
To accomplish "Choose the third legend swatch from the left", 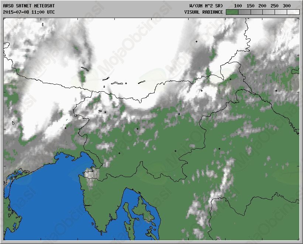I will [256, 12].
